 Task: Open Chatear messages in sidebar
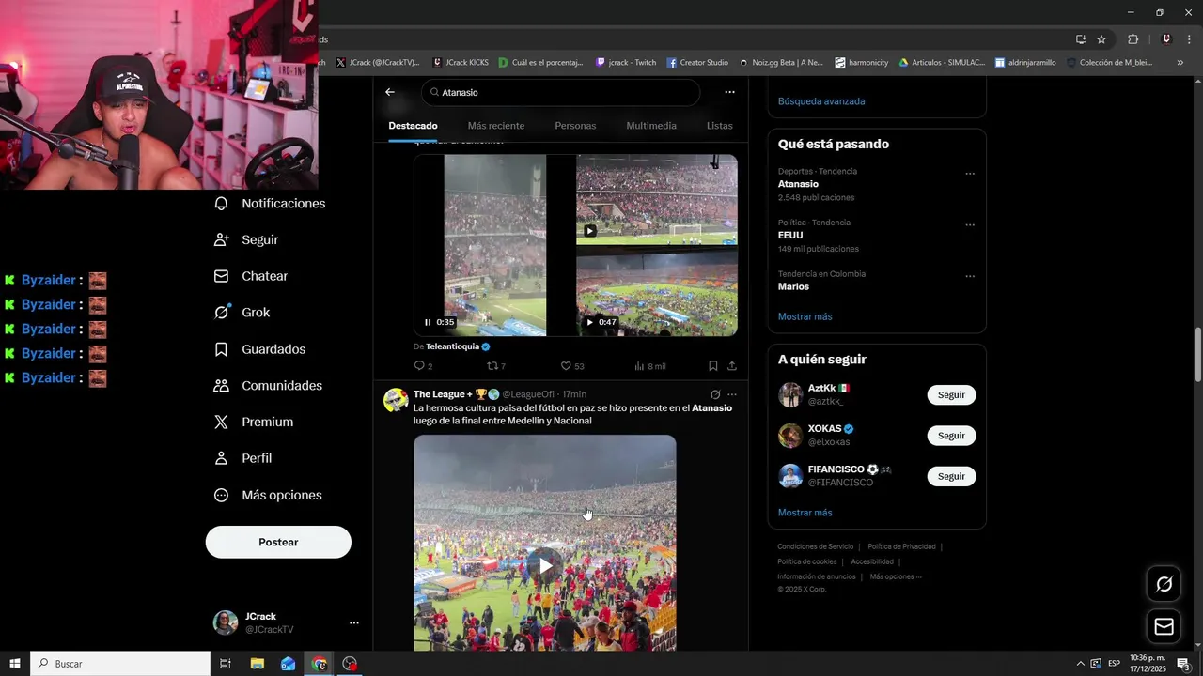click(251, 276)
